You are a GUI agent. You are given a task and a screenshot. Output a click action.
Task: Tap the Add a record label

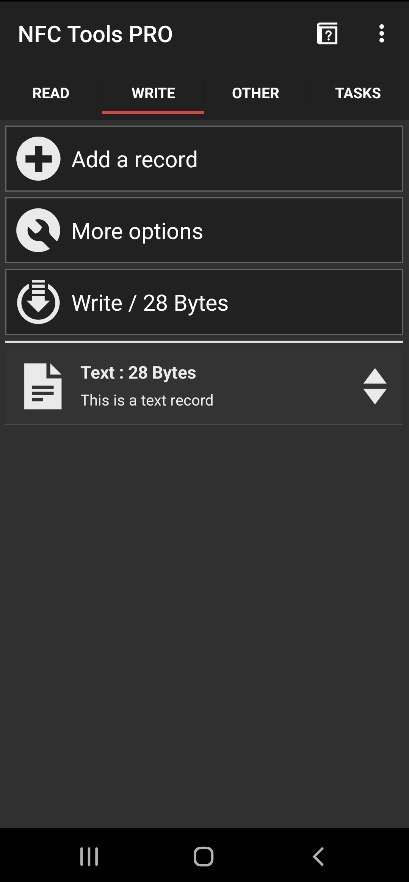[135, 159]
